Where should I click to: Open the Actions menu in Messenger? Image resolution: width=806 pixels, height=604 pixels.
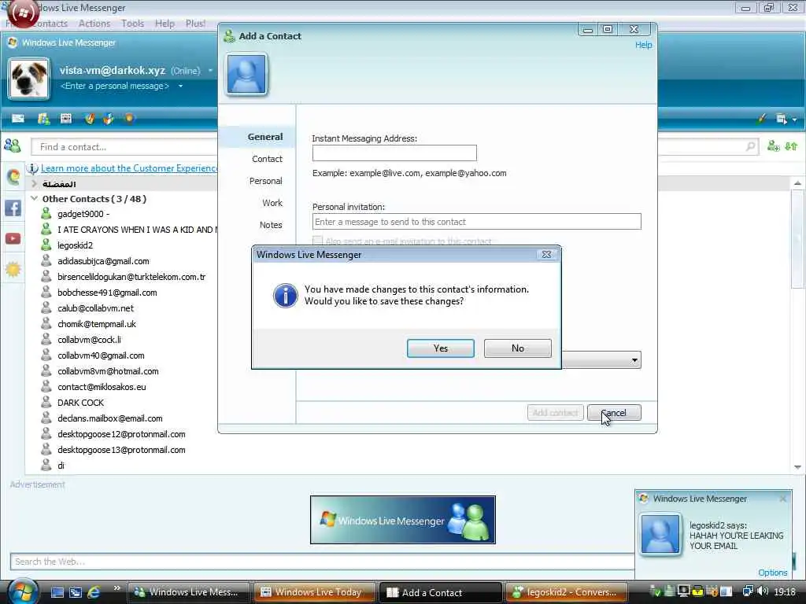pyautogui.click(x=94, y=24)
